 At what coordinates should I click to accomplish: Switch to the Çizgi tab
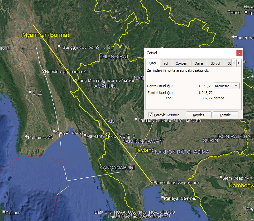click(153, 63)
